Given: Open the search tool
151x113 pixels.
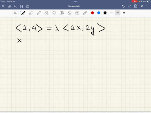Looking at the screenshot, I should click(15, 6).
